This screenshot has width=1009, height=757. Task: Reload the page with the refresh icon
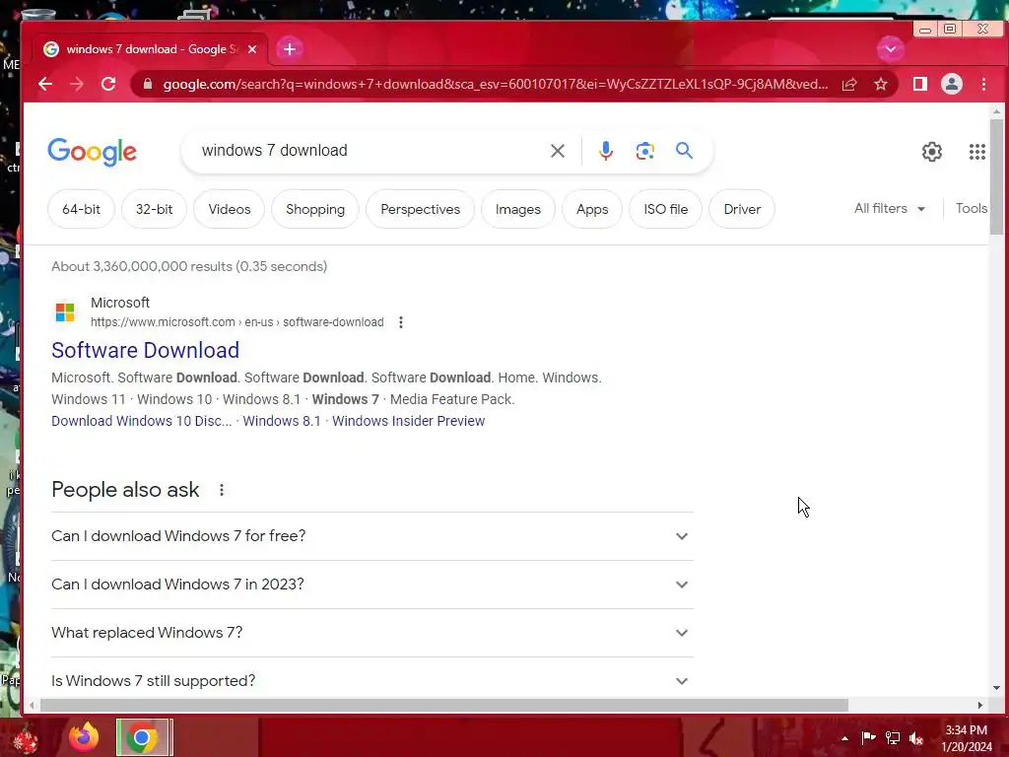point(108,84)
